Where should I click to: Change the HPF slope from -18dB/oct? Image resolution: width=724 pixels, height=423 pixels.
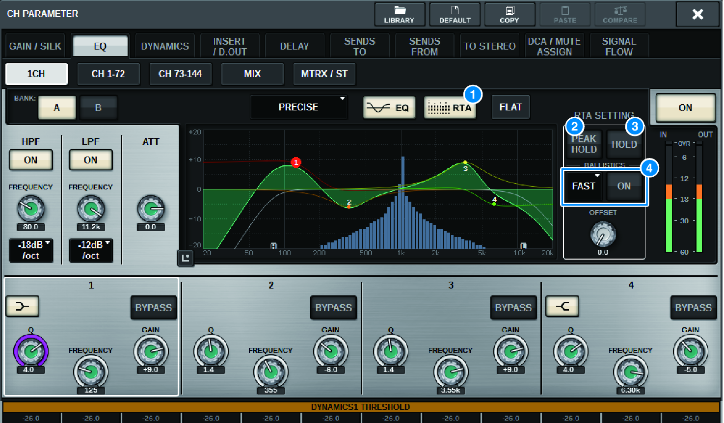(x=31, y=250)
